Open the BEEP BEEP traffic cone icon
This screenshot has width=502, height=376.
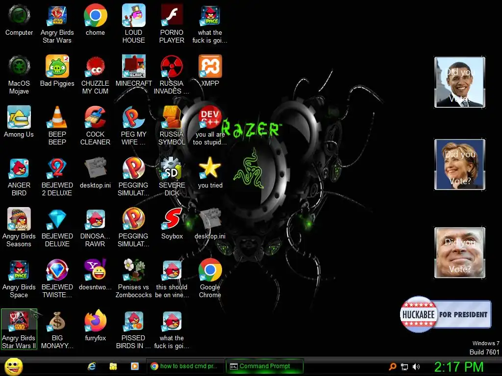coord(57,126)
